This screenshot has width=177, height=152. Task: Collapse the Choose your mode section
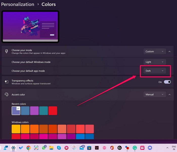click(x=169, y=51)
